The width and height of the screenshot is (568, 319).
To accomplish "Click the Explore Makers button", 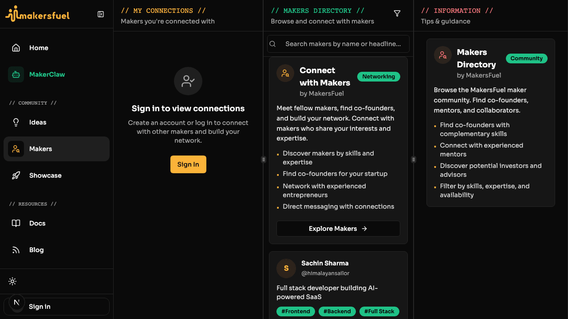I will click(x=338, y=229).
